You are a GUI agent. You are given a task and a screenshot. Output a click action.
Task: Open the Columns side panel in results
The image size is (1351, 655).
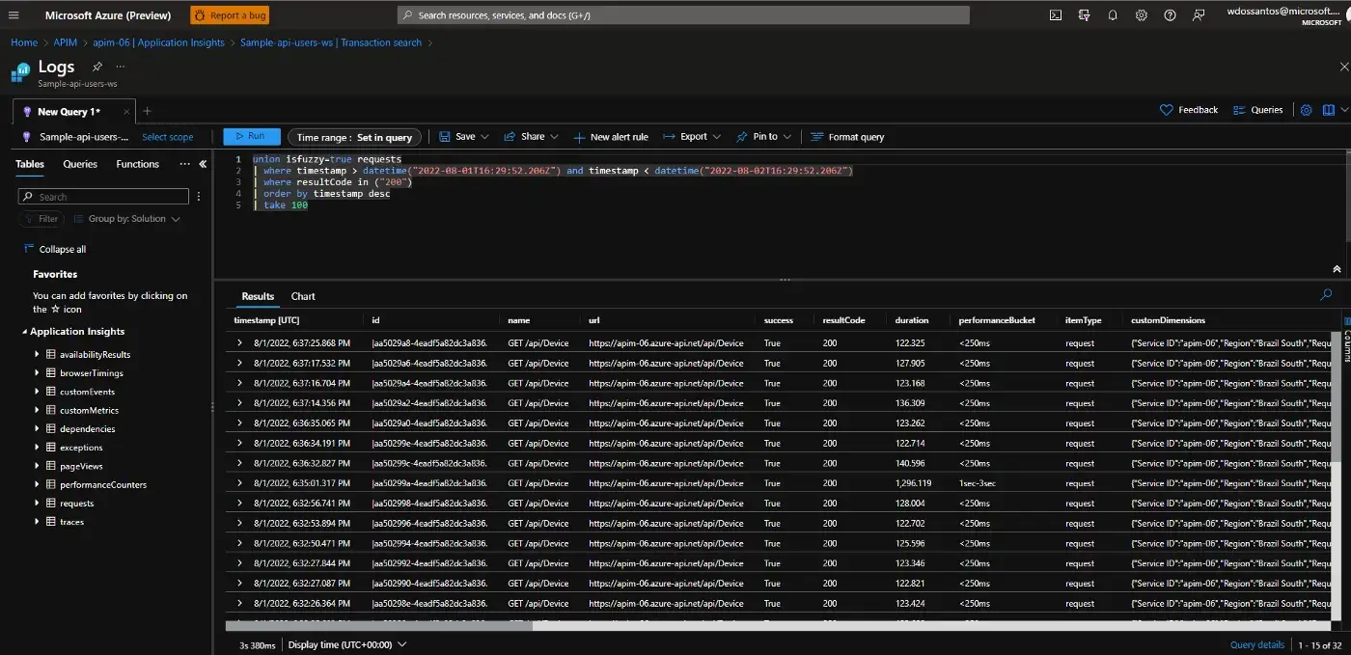point(1346,340)
